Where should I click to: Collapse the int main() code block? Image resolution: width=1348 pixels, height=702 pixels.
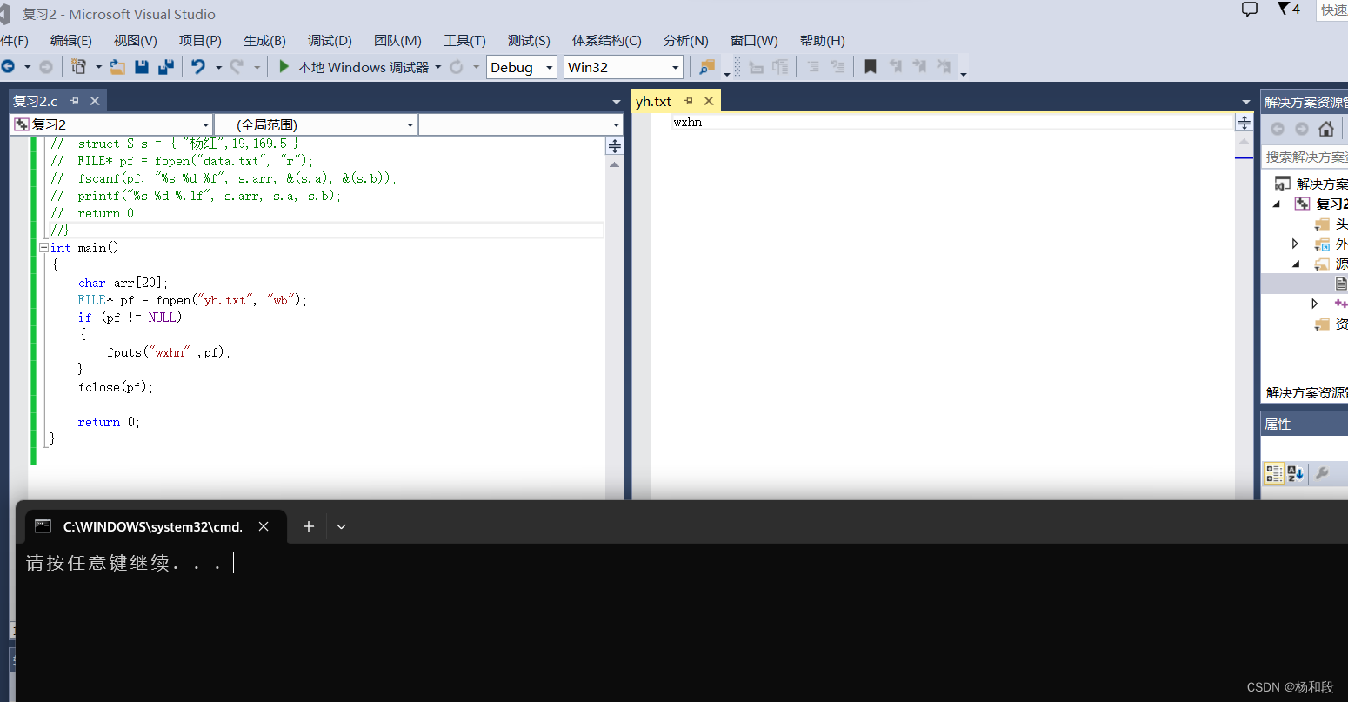click(43, 248)
